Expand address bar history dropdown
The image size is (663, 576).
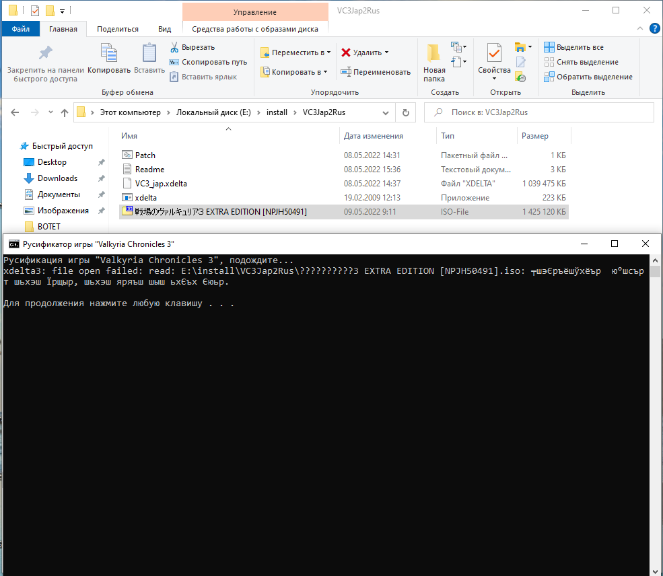385,113
